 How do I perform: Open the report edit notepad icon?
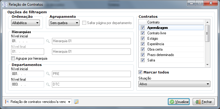76,102
